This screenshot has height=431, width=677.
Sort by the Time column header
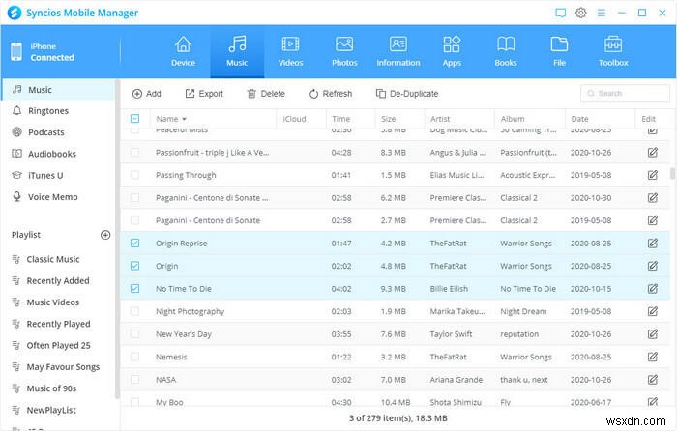coord(350,119)
